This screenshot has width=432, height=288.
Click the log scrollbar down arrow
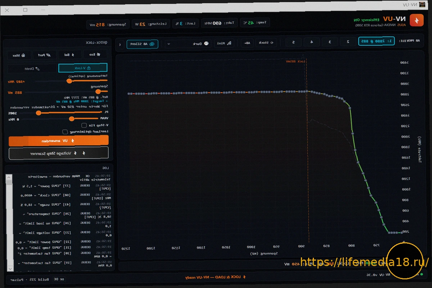pos(10,269)
